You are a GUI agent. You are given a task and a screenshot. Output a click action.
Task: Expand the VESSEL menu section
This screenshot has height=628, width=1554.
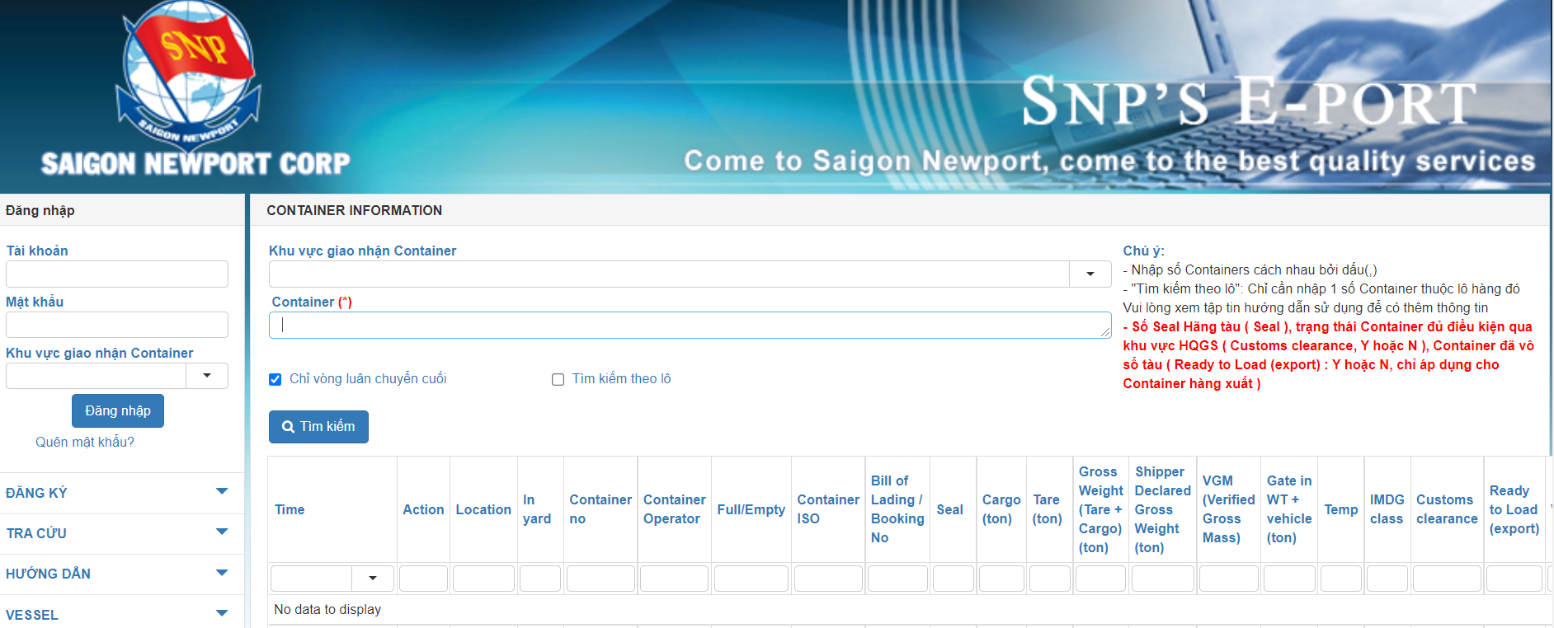[x=121, y=614]
